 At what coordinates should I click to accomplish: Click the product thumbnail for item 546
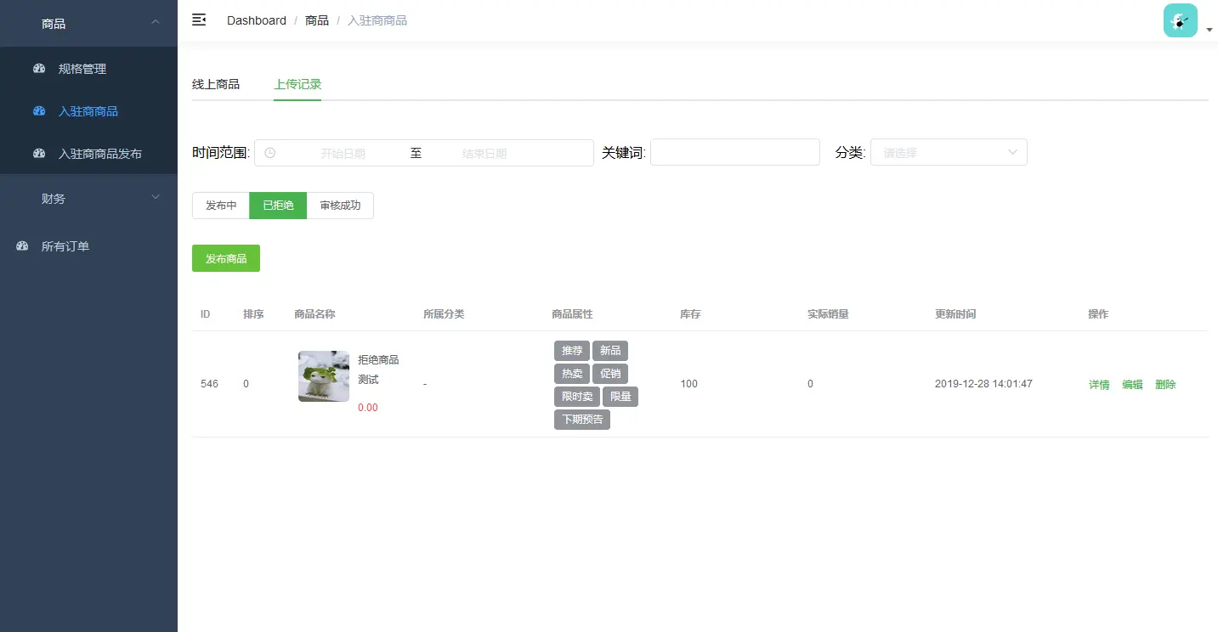pyautogui.click(x=324, y=376)
